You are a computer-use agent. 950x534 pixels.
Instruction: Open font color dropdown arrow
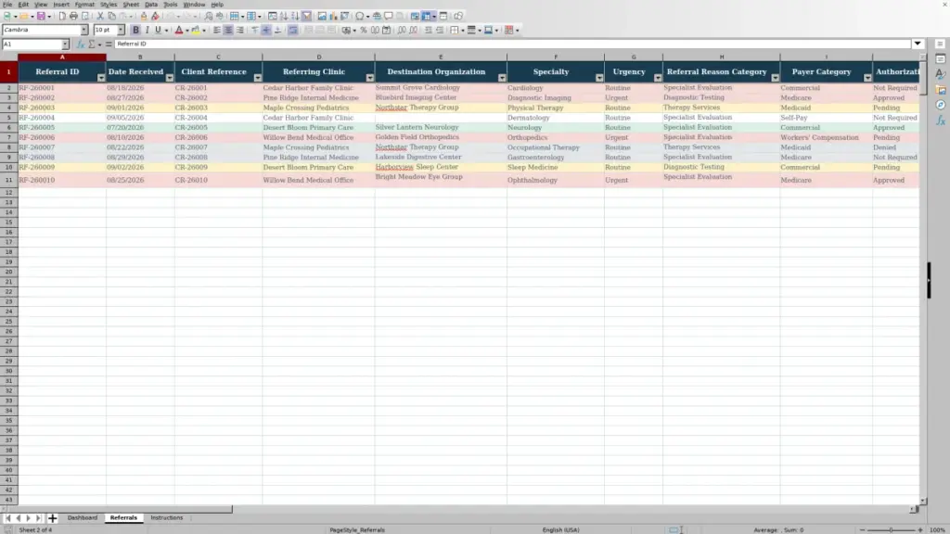coord(186,31)
